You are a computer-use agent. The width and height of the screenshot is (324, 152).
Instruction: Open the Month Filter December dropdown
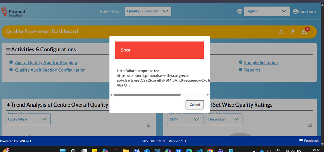224,119
